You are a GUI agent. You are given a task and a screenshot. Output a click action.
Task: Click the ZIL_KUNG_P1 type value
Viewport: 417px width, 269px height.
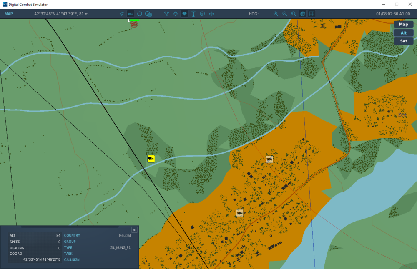[120, 247]
